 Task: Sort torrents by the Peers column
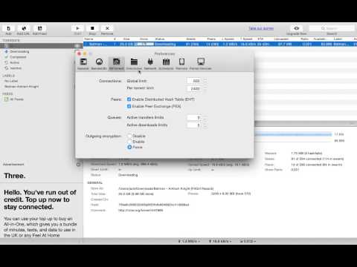click(211, 39)
